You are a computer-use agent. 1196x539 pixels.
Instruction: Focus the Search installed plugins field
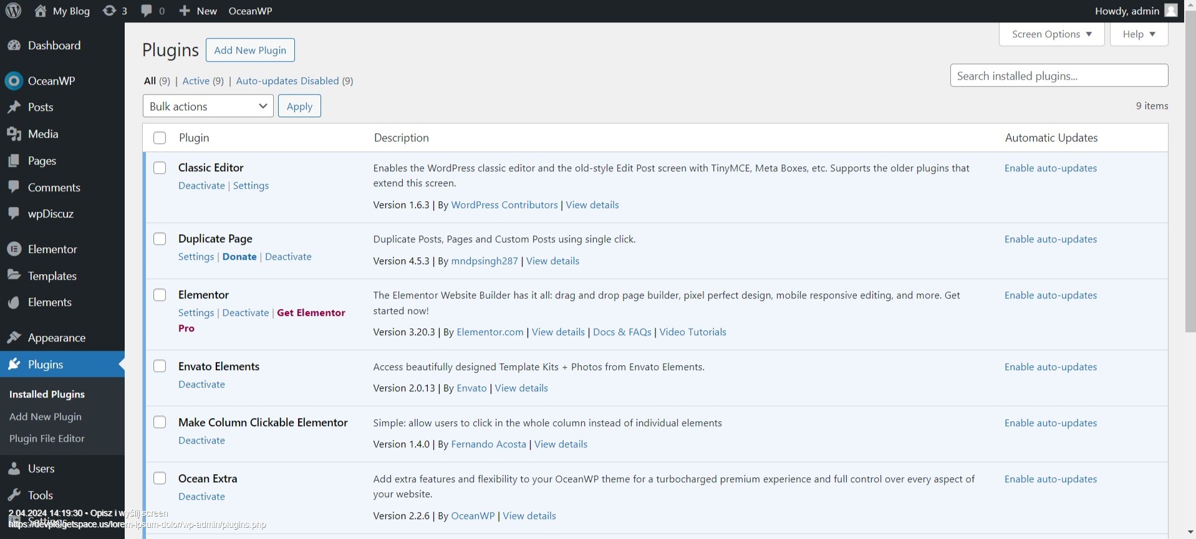click(x=1059, y=75)
